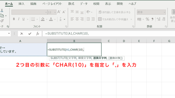Align text right
This screenshot has width=175, height=98.
click(82, 19)
